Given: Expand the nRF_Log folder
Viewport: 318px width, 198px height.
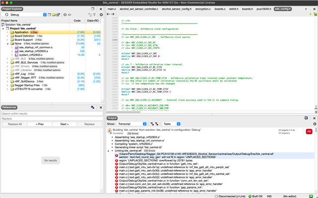Looking at the screenshot, I should click(7, 74).
